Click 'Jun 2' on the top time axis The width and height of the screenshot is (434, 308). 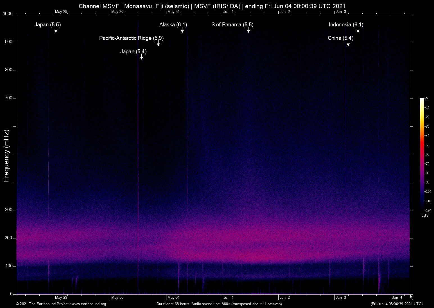point(285,12)
